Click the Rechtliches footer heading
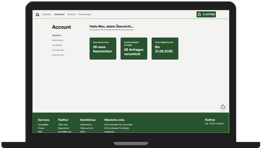261x148 pixels. [x=88, y=120]
